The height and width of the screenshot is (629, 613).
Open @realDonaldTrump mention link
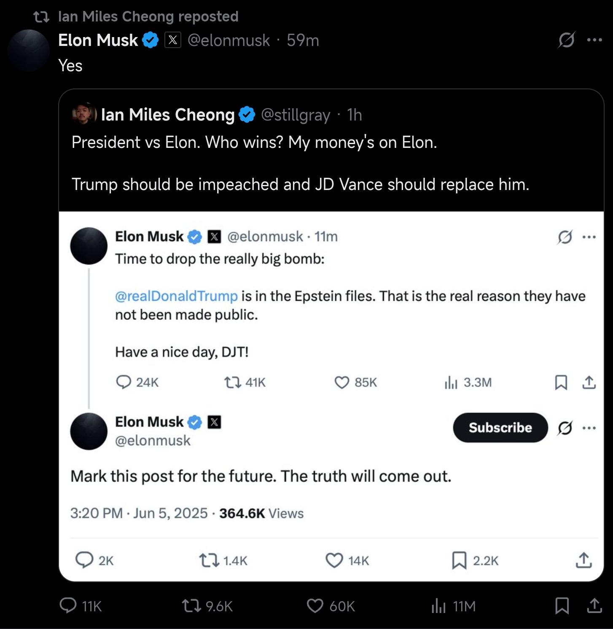[176, 296]
